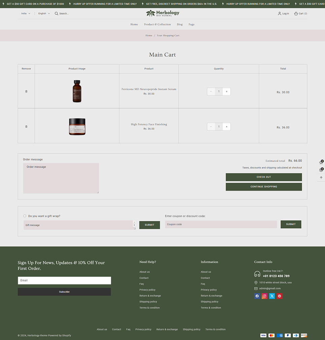Decrease quantity of High Potency Face Finishing

click(x=211, y=127)
